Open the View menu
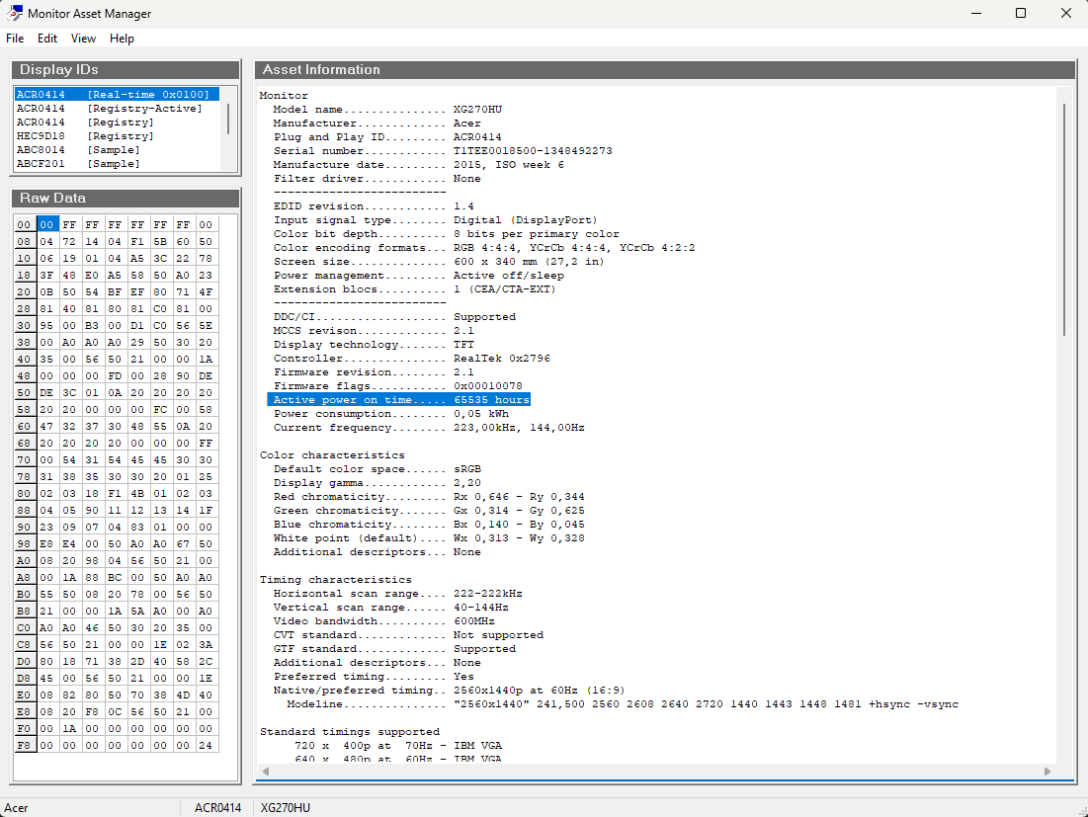The height and width of the screenshot is (817, 1088). pyautogui.click(x=83, y=39)
